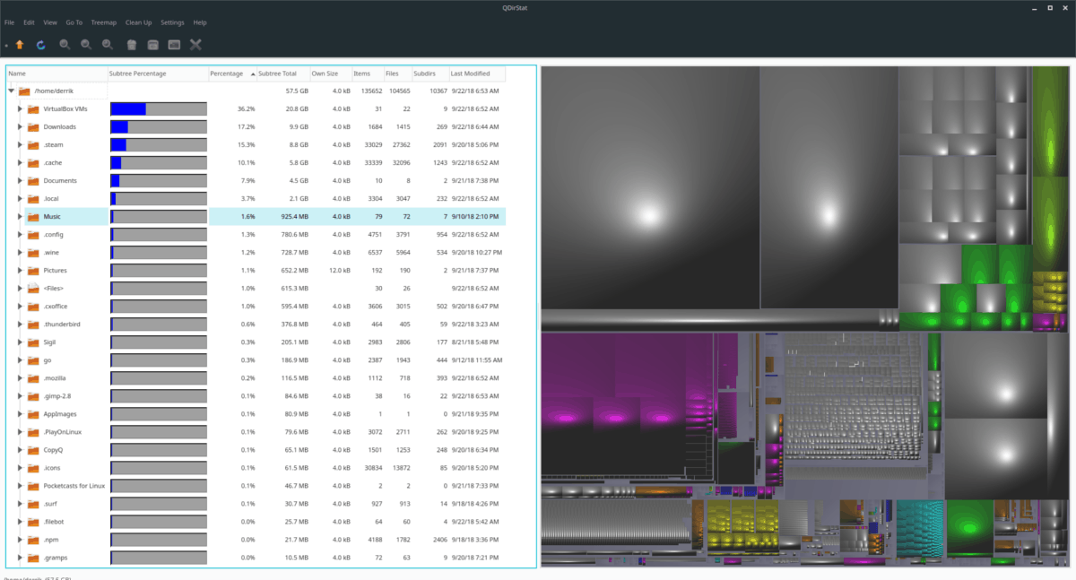
Task: Click the X stop-reading toolbar icon
Action: coord(194,44)
